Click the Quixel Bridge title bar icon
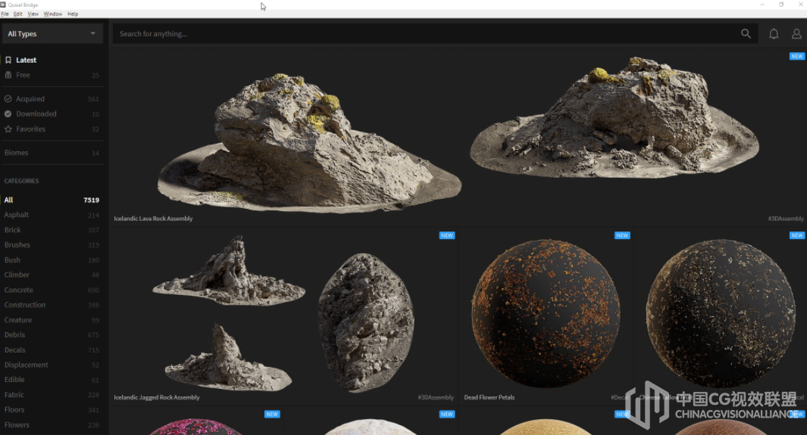 [3, 5]
